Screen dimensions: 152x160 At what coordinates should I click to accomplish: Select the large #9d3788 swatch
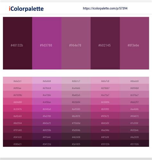coord(47,43)
